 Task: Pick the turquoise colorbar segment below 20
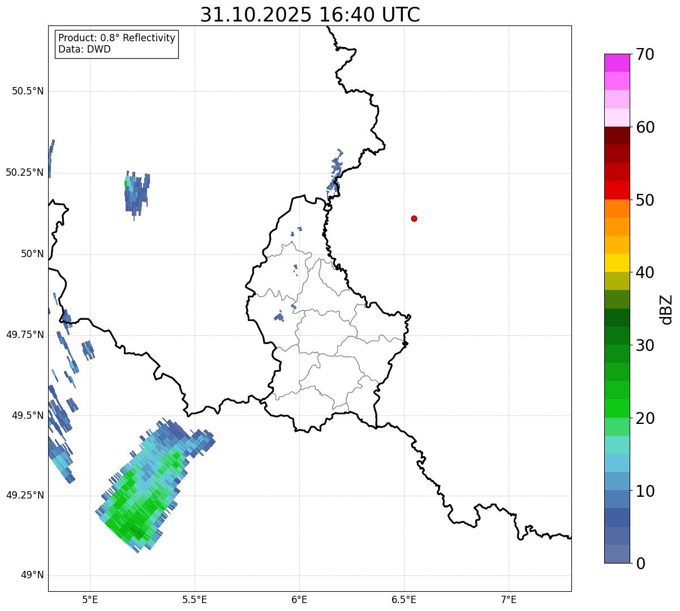coord(617,444)
